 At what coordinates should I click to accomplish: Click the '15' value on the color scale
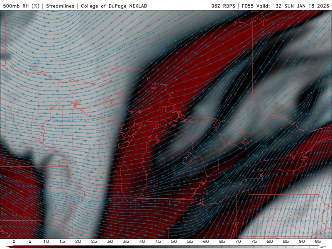tap(62, 242)
